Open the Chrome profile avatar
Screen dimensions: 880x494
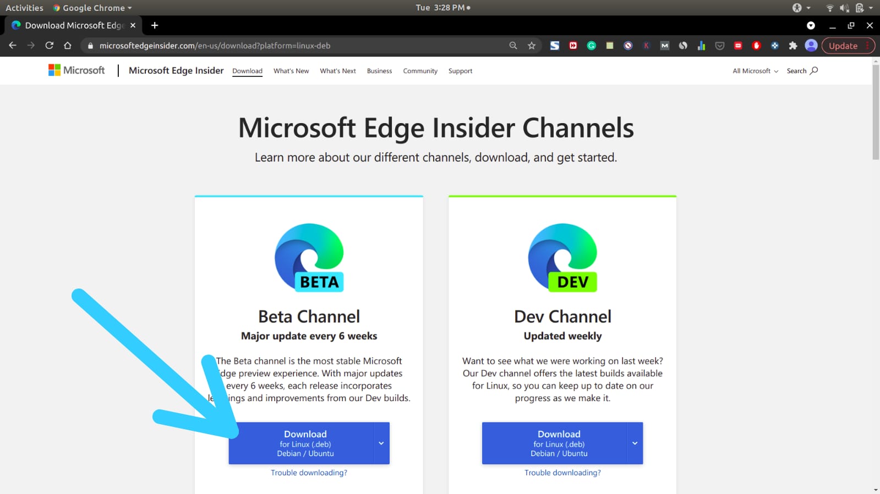(811, 46)
